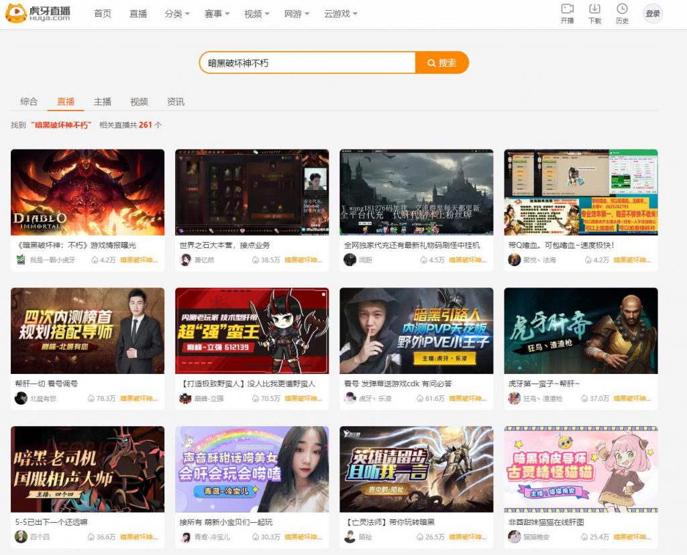Viewport: 687px width, 555px height.
Task: Click 暗黑破坏神 tag on 猫猫晚安's card
Action: (632, 537)
